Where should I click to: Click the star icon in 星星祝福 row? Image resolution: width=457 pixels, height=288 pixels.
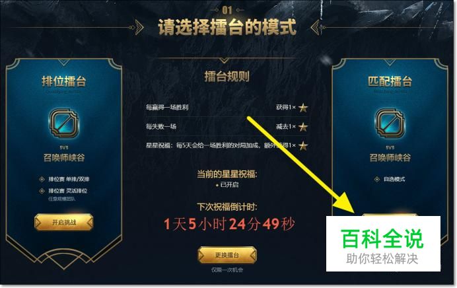click(303, 145)
